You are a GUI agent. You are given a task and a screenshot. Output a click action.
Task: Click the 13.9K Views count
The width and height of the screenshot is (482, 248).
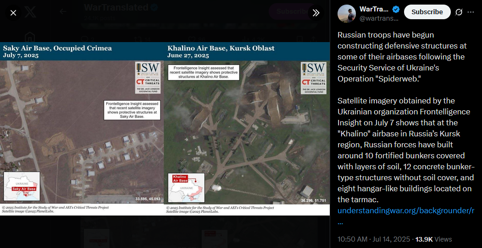tap(434, 239)
